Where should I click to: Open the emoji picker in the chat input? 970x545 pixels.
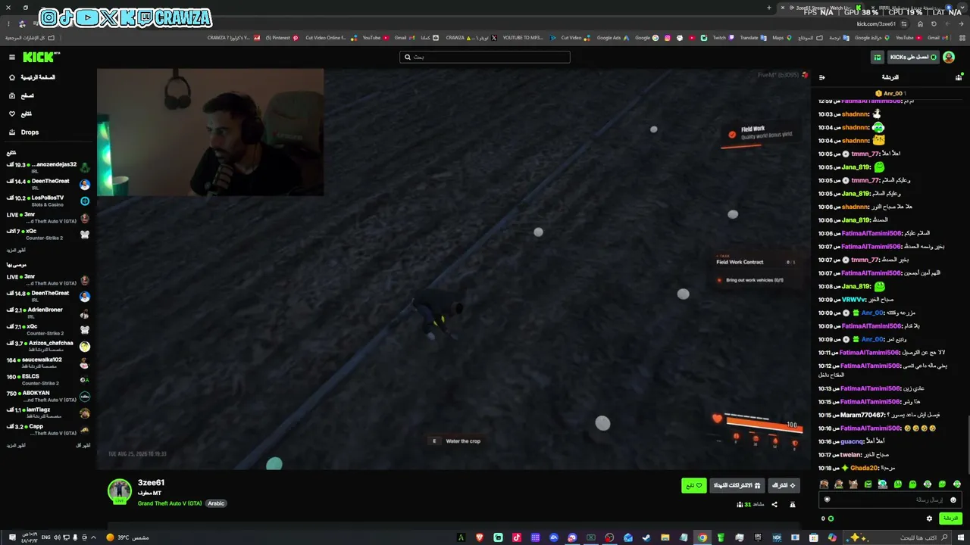coord(953,500)
